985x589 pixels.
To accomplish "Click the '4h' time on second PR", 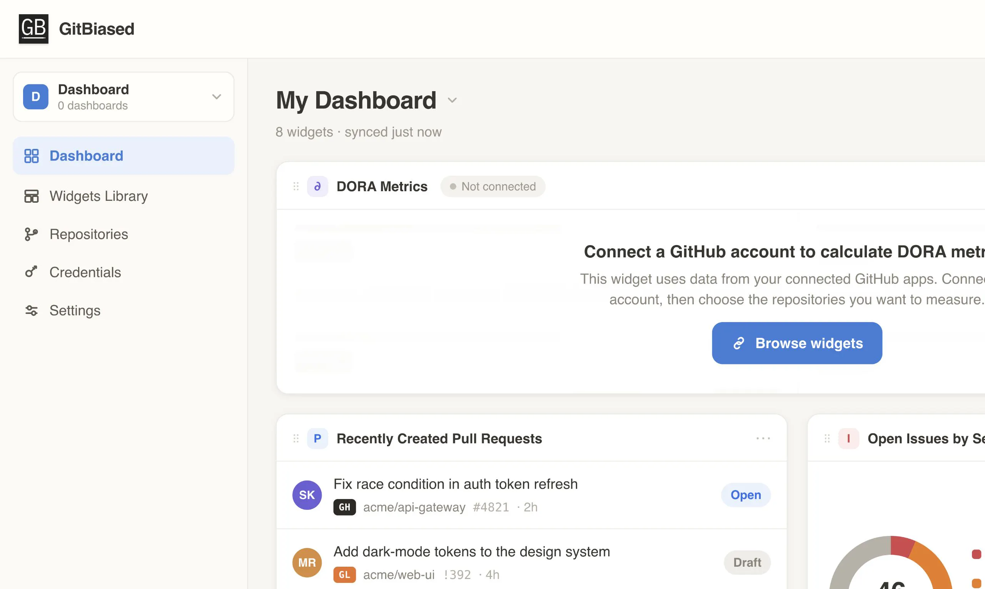I will (492, 575).
